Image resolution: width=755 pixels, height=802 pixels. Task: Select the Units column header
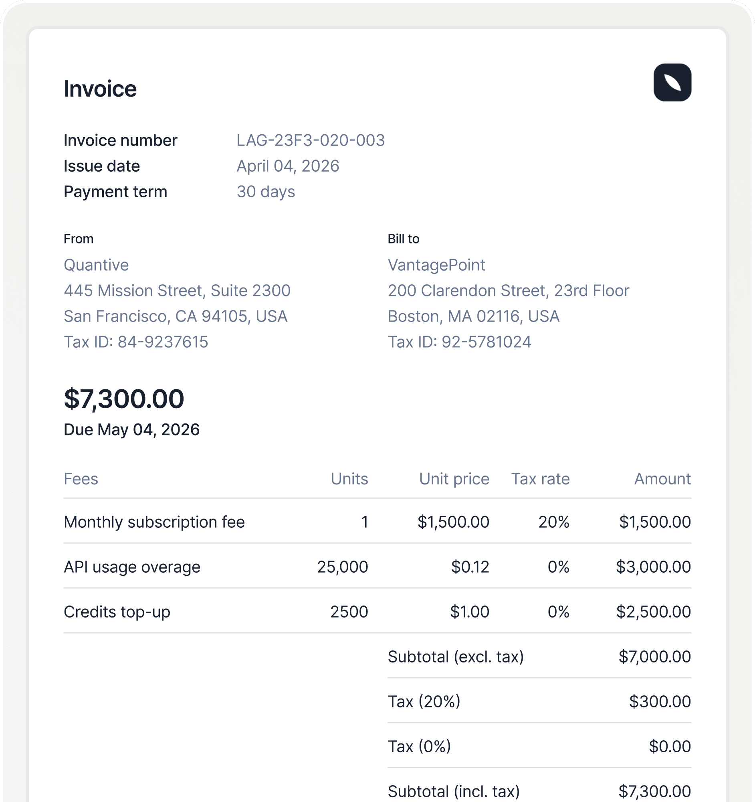pyautogui.click(x=349, y=478)
